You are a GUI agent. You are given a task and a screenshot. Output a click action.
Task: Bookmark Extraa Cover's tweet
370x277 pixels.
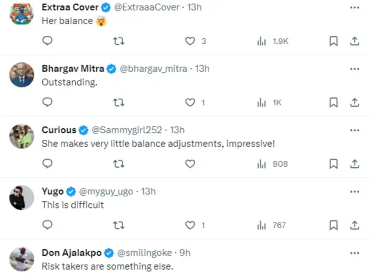[334, 41]
